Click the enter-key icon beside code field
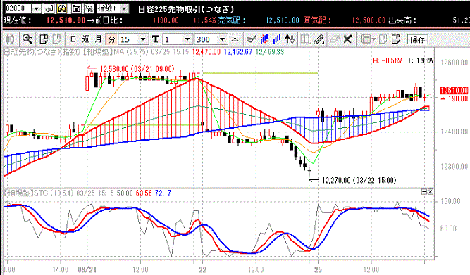470x275 pixels. pyautogui.click(x=49, y=8)
